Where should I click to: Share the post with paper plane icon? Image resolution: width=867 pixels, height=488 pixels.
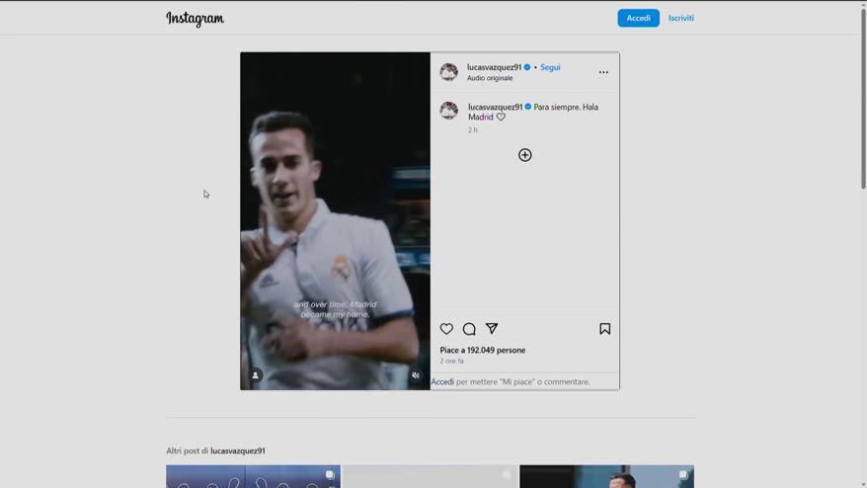pos(492,329)
